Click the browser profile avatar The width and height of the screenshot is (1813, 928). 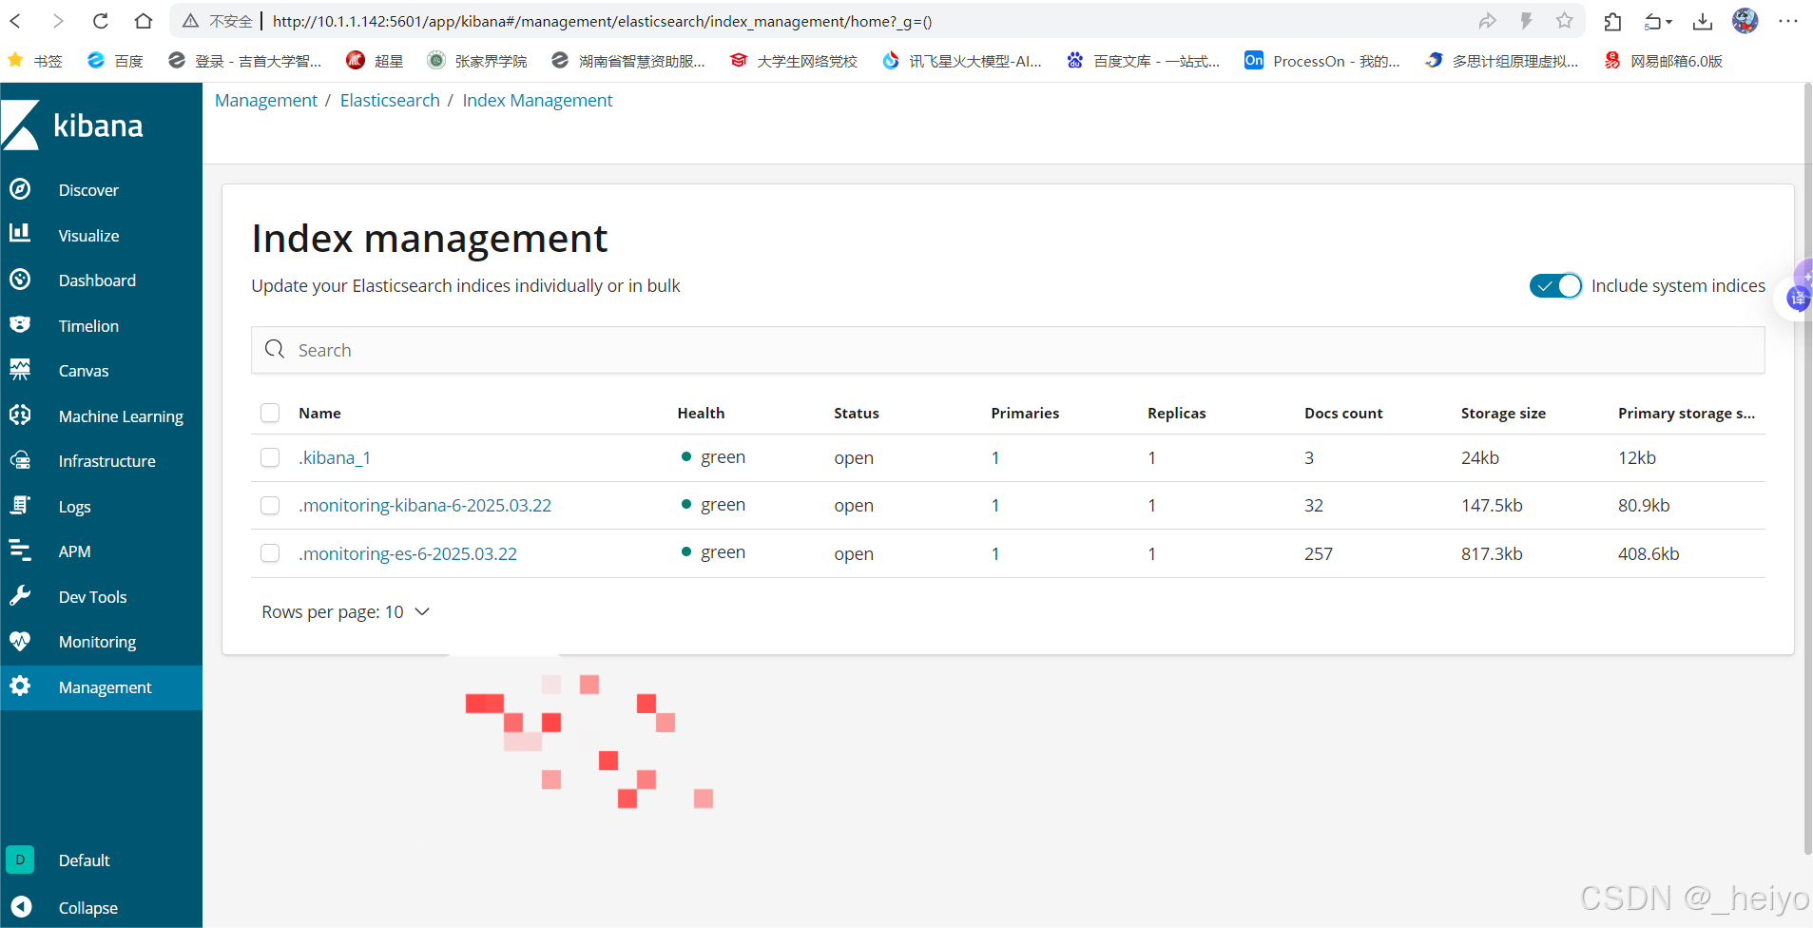[x=1745, y=21]
